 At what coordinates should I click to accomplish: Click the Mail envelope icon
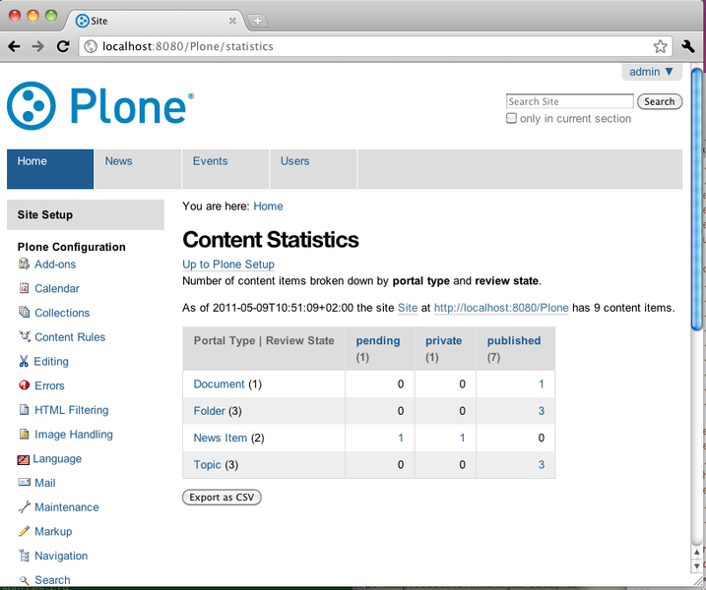coord(25,483)
